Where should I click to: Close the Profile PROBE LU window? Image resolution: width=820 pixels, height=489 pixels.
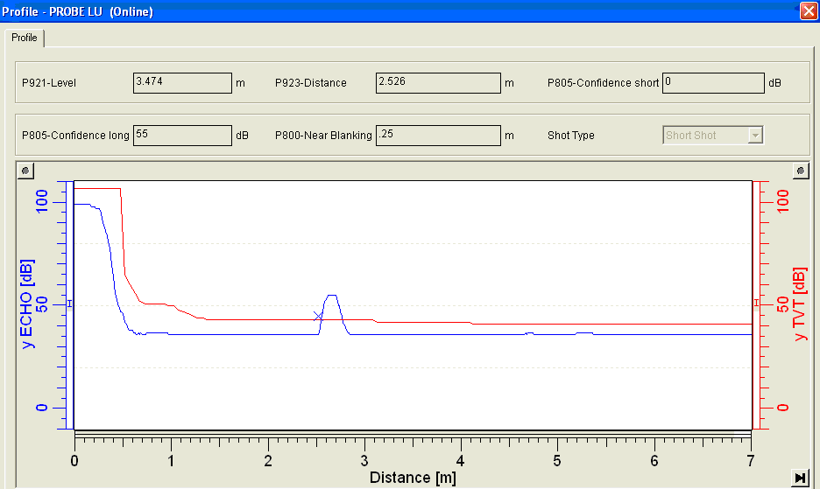[x=809, y=11]
